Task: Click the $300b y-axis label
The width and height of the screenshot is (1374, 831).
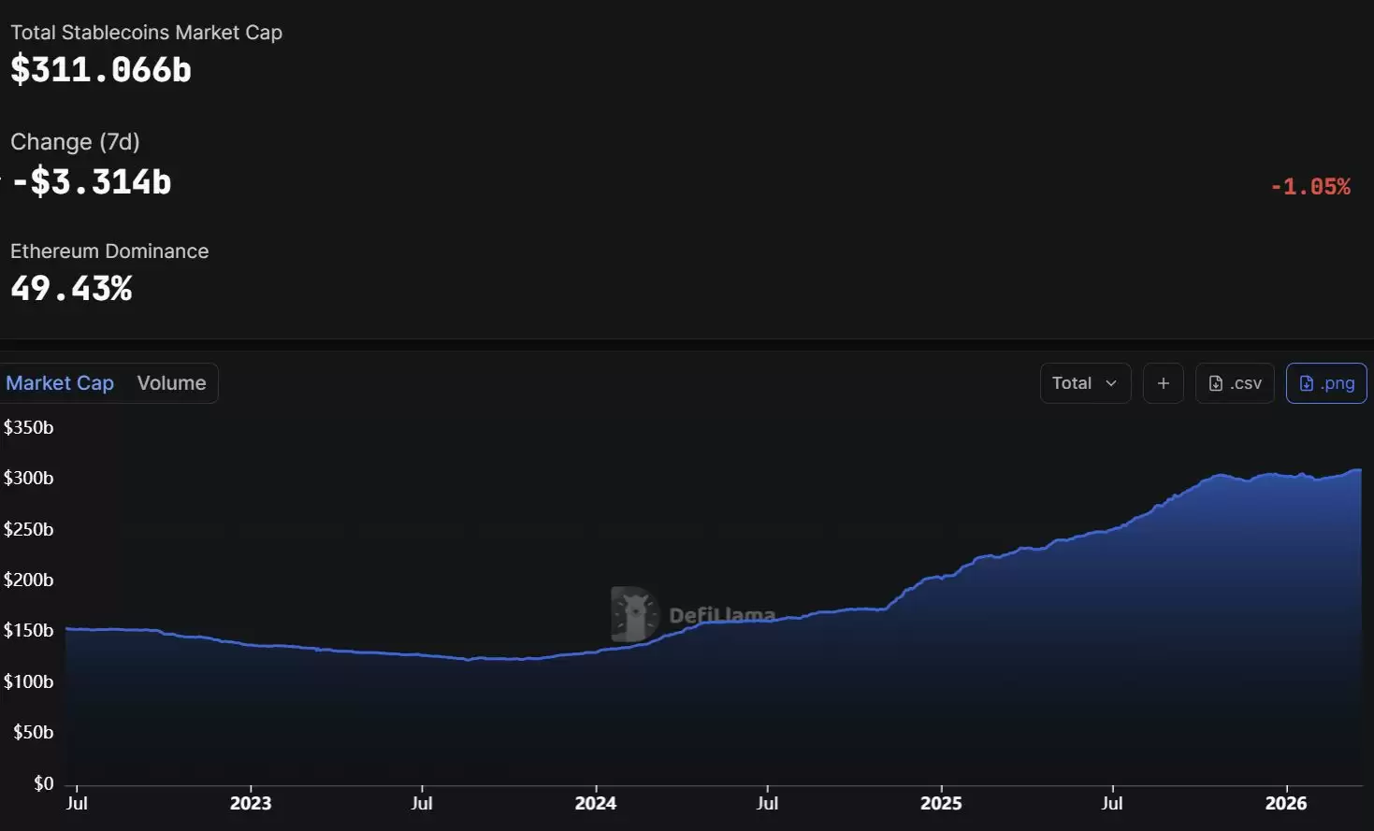Action: (x=29, y=478)
